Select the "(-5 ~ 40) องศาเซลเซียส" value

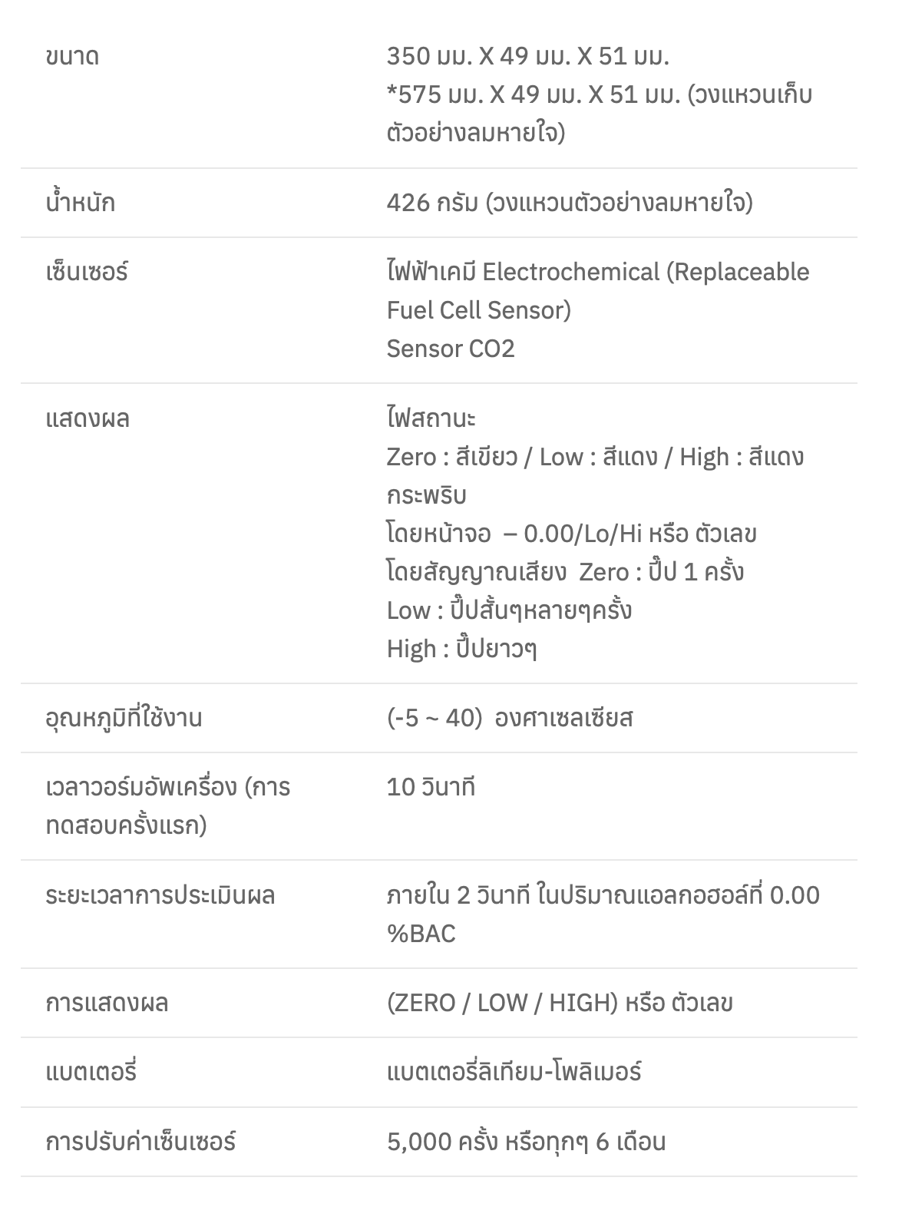[510, 718]
